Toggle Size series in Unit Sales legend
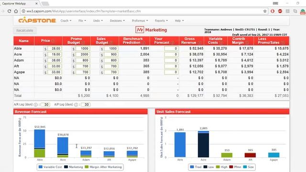The image size is (306, 172). [249, 167]
